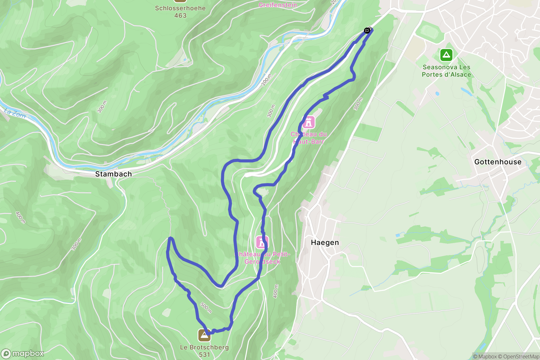Select the Gottenhouse town label
540x360 pixels.
tap(498, 162)
